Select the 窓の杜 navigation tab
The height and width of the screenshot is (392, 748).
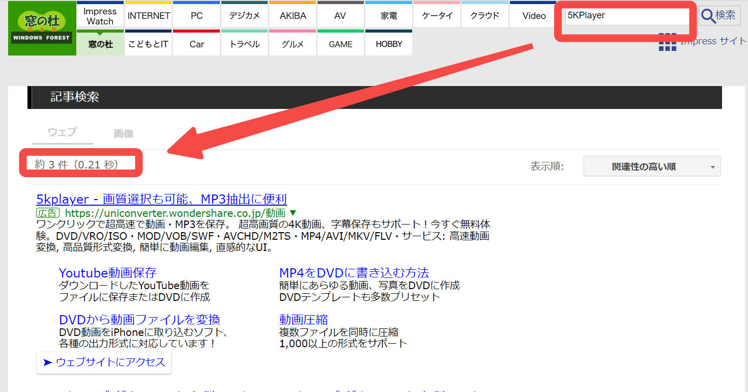100,43
